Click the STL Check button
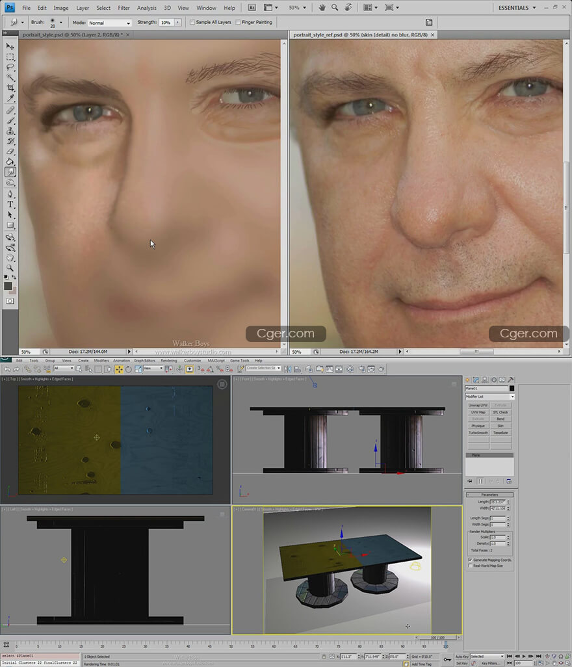The height and width of the screenshot is (667, 572). coord(500,412)
